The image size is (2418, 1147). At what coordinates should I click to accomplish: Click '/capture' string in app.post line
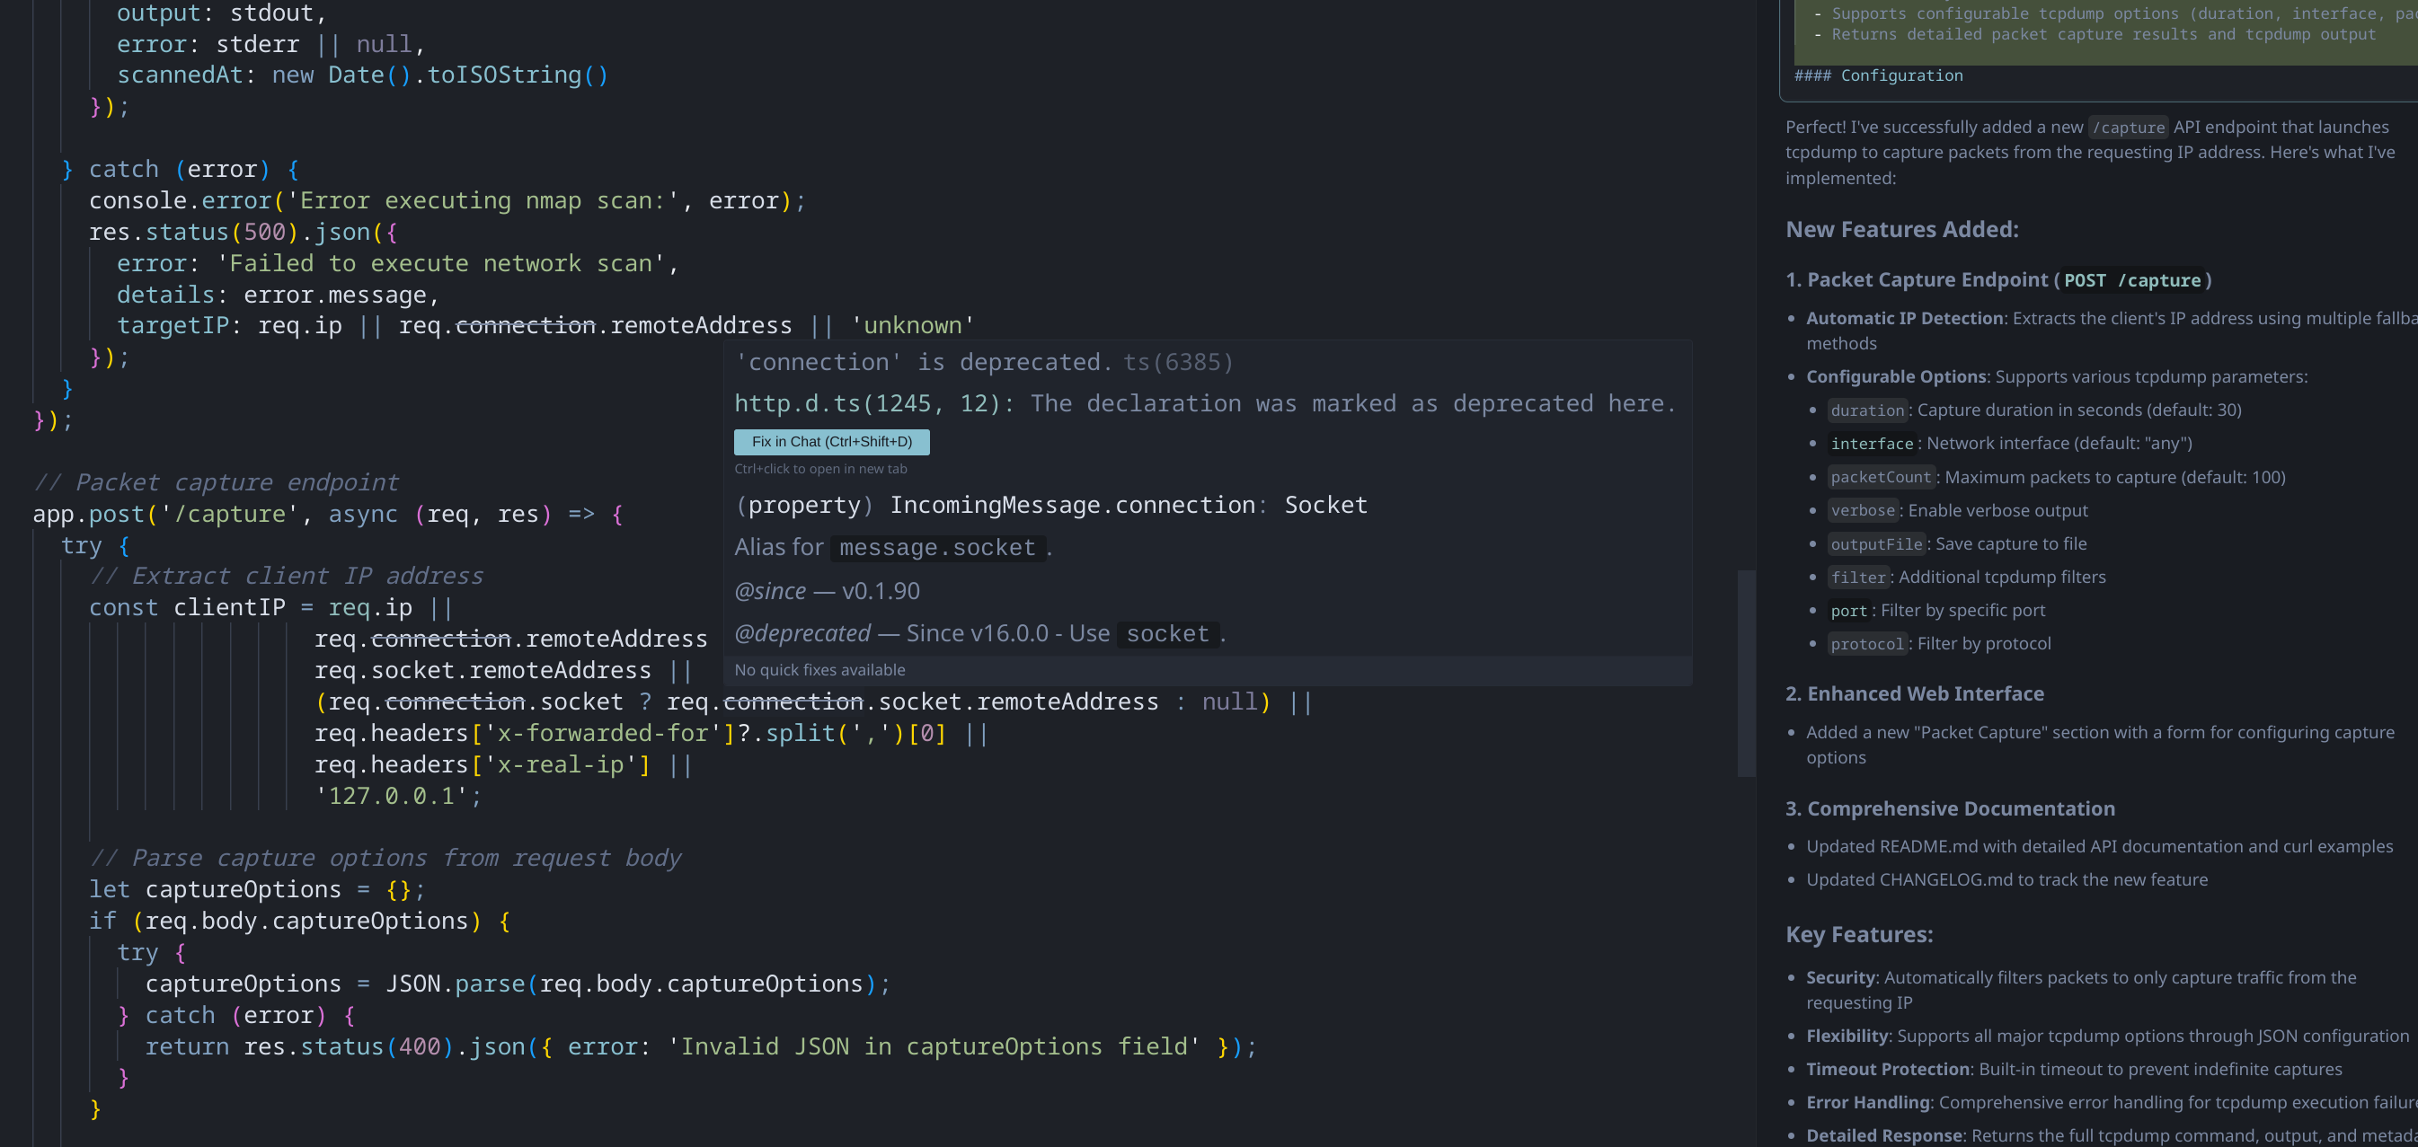pos(229,515)
